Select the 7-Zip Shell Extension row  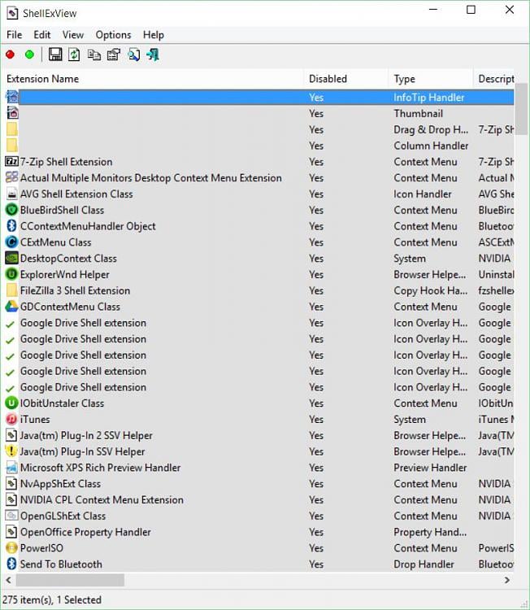click(x=66, y=162)
